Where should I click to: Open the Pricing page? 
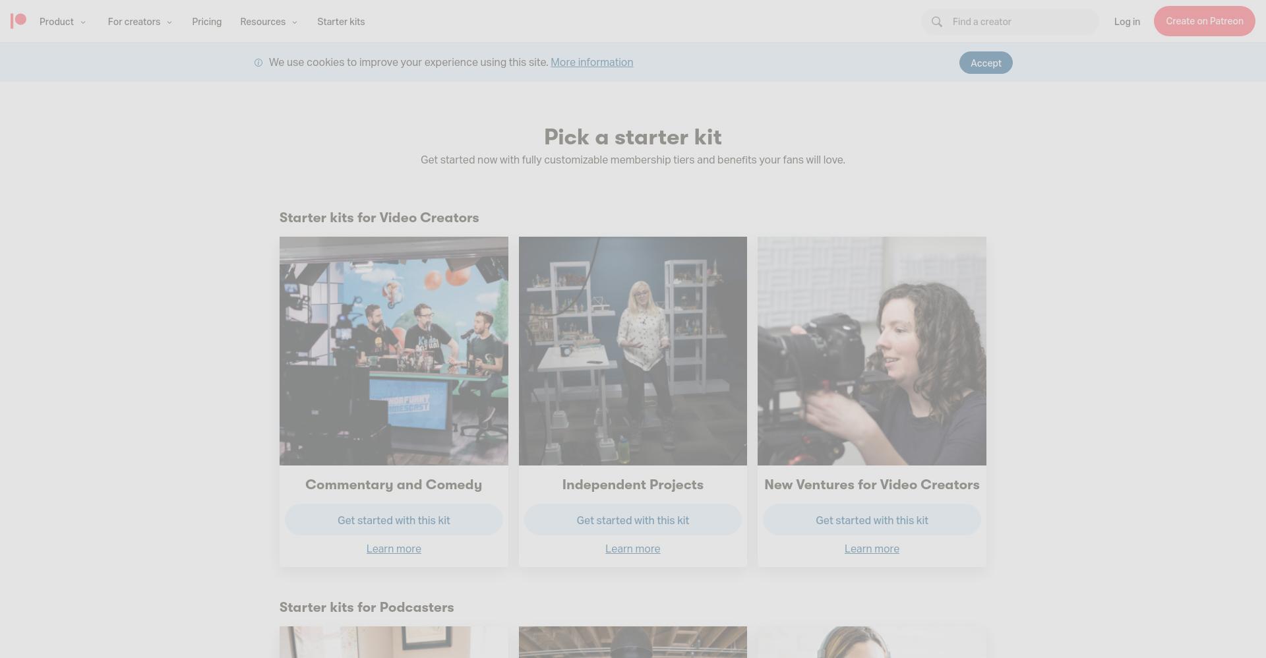207,22
